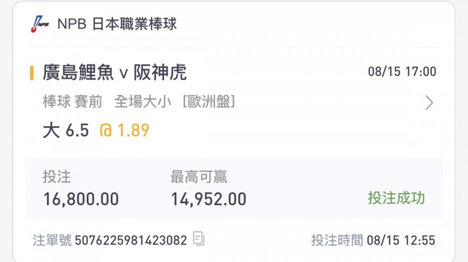This screenshot has height=262, width=468.
Task: Click the 最高可贏 label
Action: [199, 177]
